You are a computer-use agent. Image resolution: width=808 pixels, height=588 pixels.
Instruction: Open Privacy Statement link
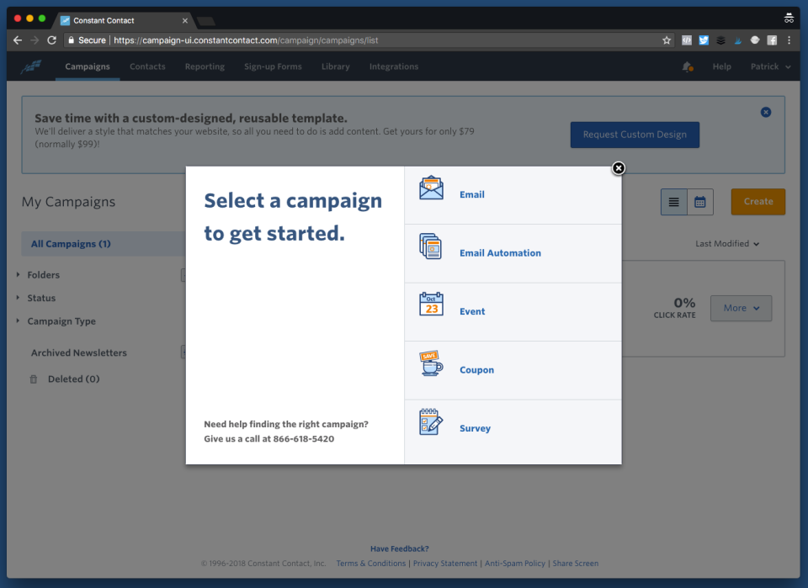click(445, 564)
